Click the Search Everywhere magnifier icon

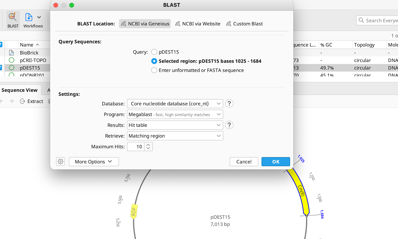361,20
